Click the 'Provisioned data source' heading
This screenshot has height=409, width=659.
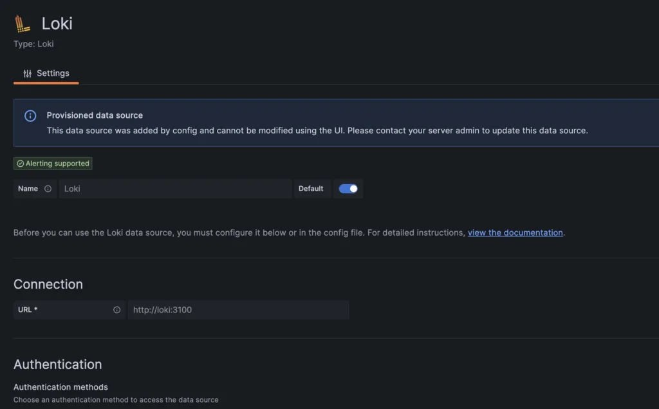[x=95, y=115]
